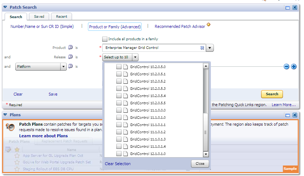Open Replacement Patch Requests tab
The image size is (304, 176).
point(64,141)
